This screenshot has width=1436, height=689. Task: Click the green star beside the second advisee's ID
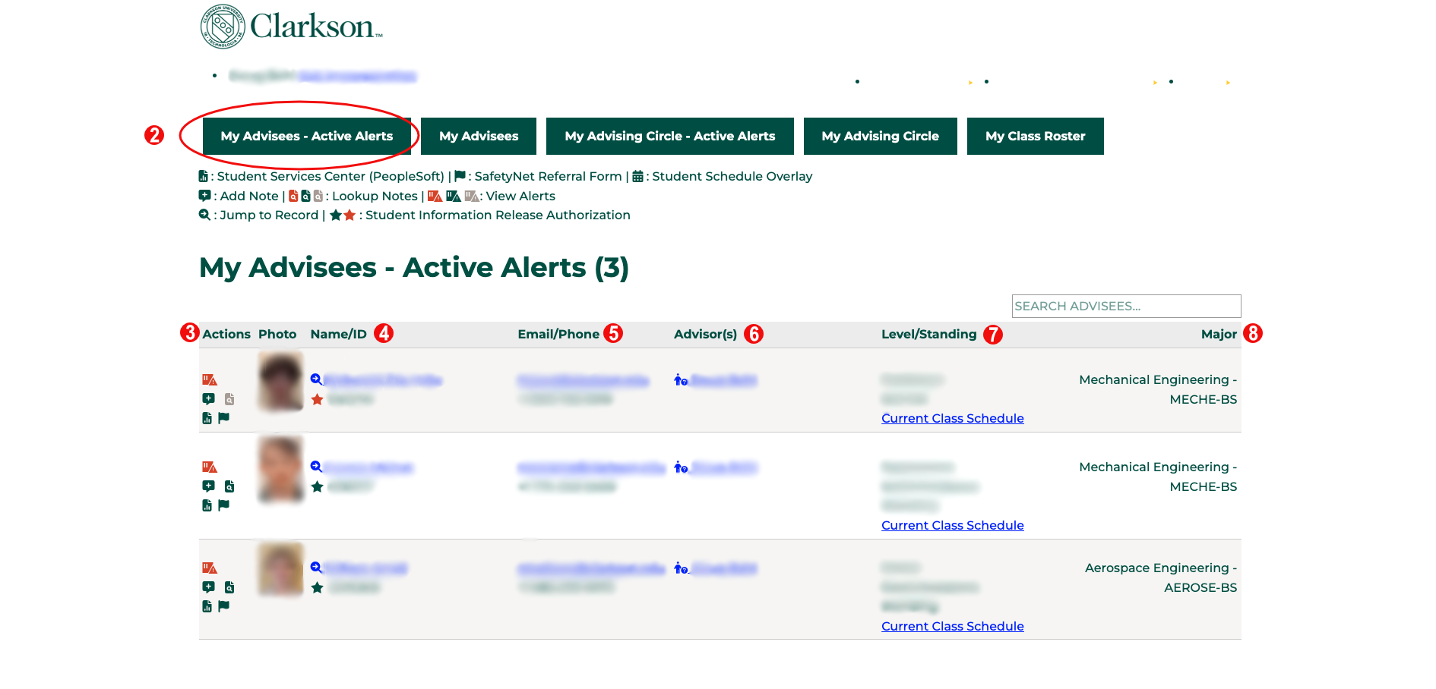318,486
